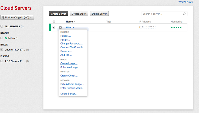Click the green monitoring status indicator
This screenshot has width=199, height=113.
click(176, 27)
